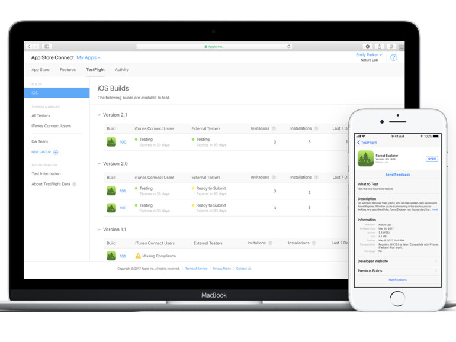The width and height of the screenshot is (456, 342).
Task: Open iTunes Connect Users in sidebar
Action: pos(51,126)
